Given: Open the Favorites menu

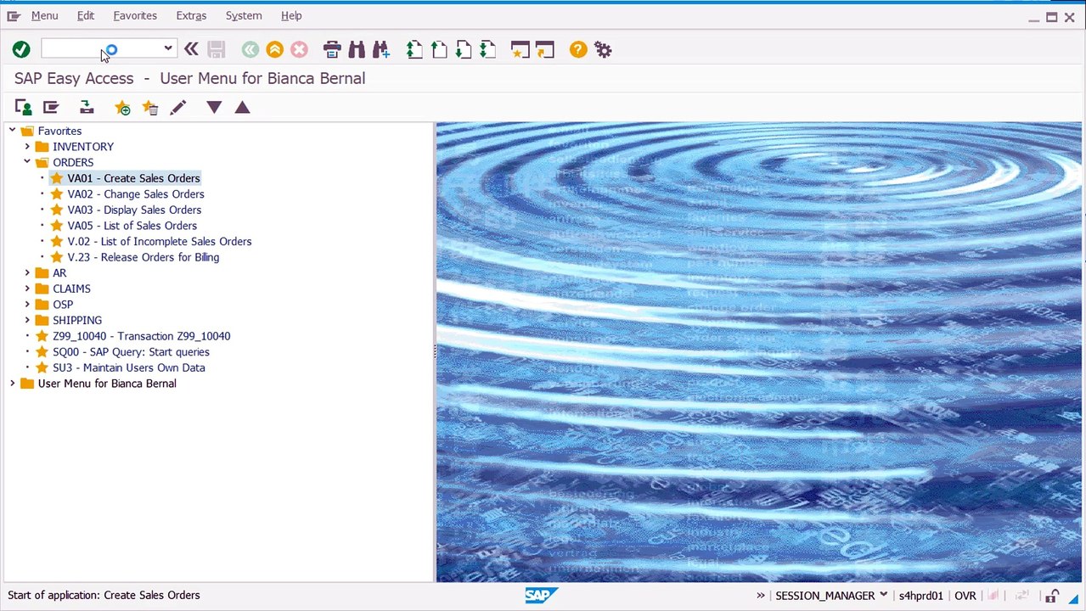Looking at the screenshot, I should (x=135, y=16).
